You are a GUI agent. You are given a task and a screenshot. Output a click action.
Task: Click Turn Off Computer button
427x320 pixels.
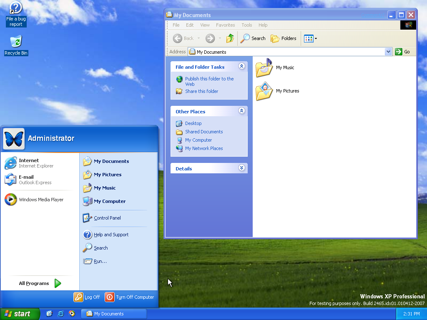pyautogui.click(x=130, y=297)
